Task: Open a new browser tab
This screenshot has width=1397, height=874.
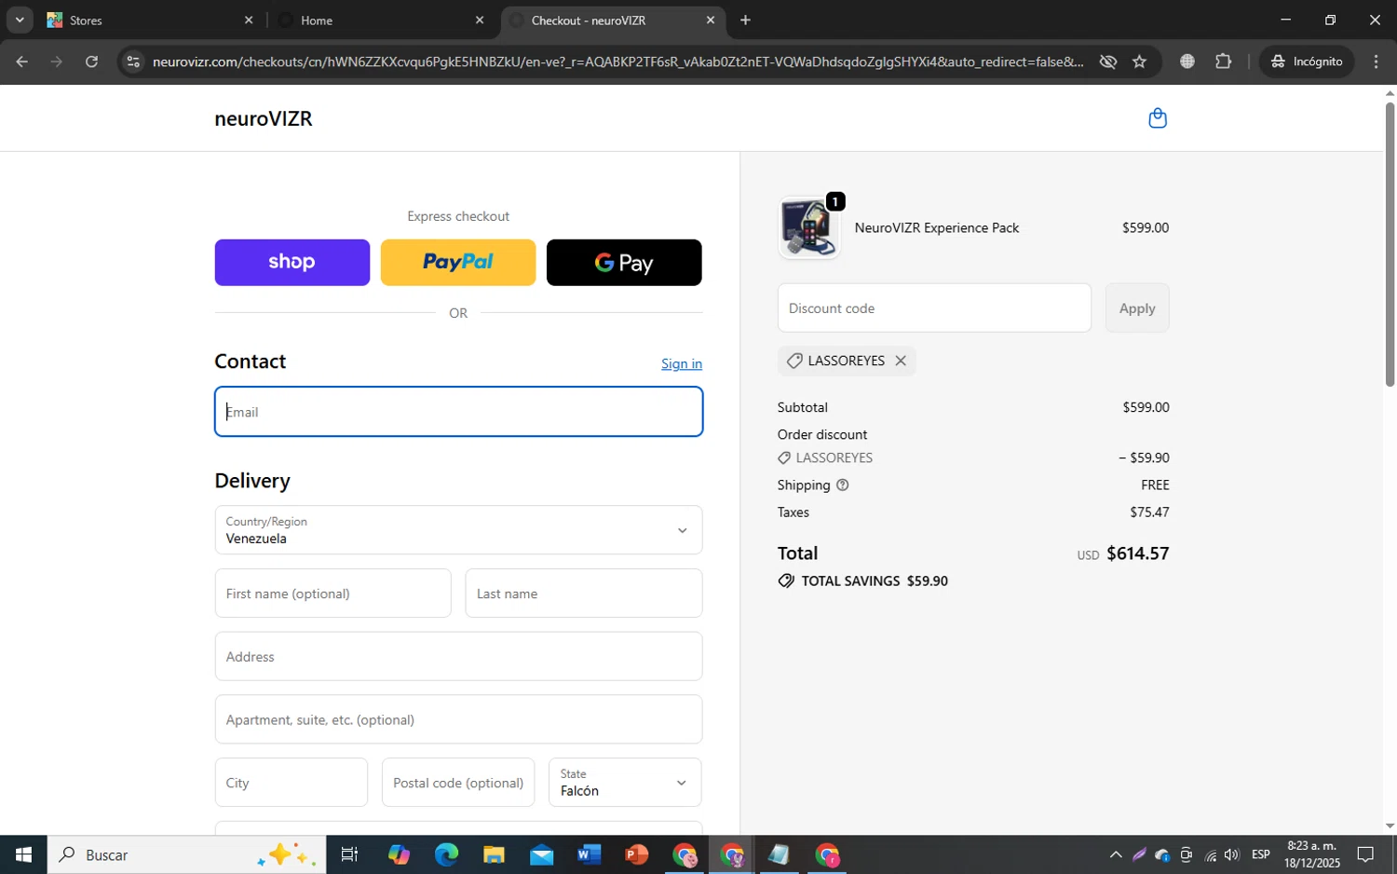Action: [x=745, y=20]
